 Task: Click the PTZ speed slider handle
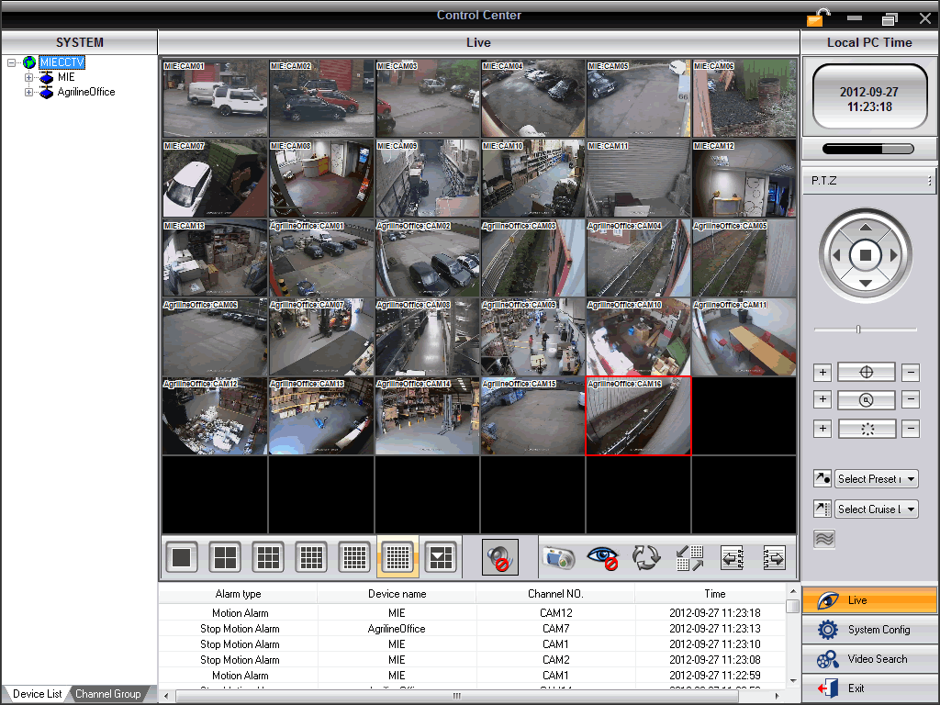[x=858, y=329]
